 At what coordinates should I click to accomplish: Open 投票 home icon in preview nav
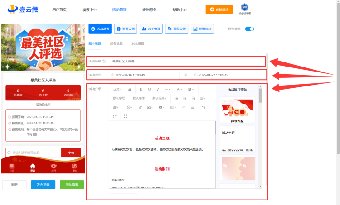click(x=33, y=167)
